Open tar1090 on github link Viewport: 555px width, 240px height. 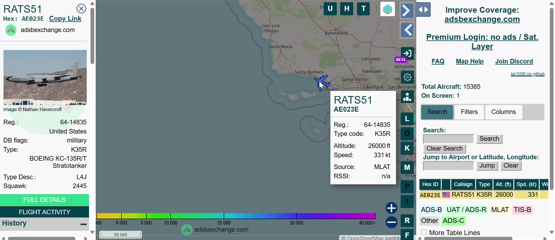(528, 74)
